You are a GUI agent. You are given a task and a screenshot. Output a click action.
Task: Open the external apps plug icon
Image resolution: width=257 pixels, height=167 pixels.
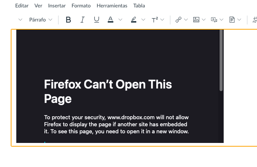[x=255, y=20]
